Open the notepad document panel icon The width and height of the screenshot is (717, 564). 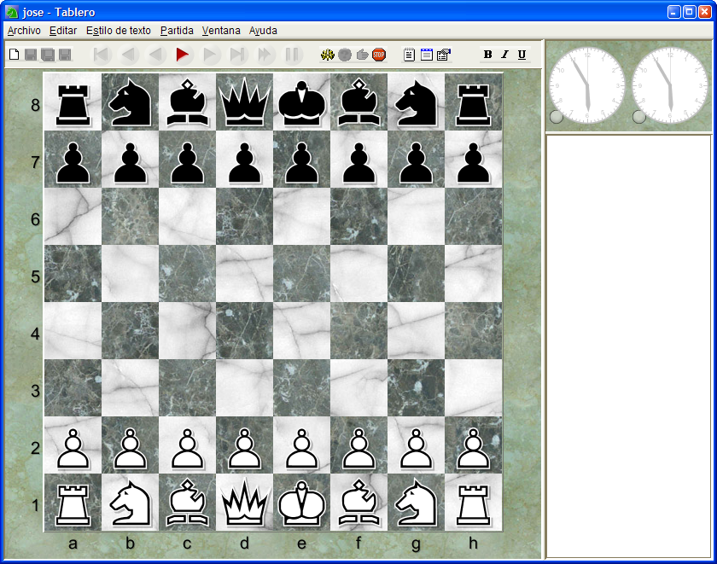[x=409, y=55]
